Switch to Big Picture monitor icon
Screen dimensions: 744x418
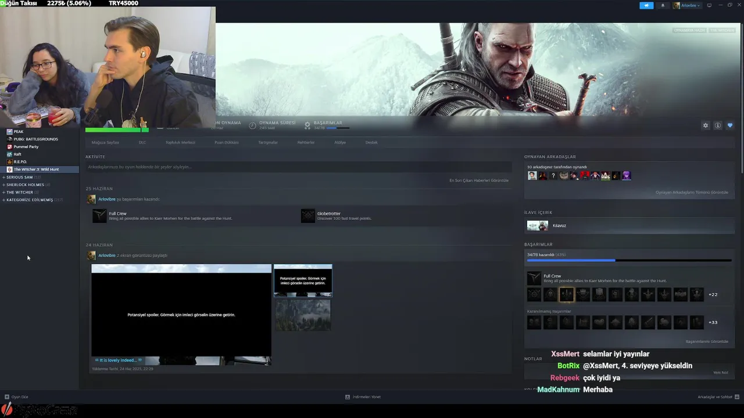pyautogui.click(x=709, y=5)
